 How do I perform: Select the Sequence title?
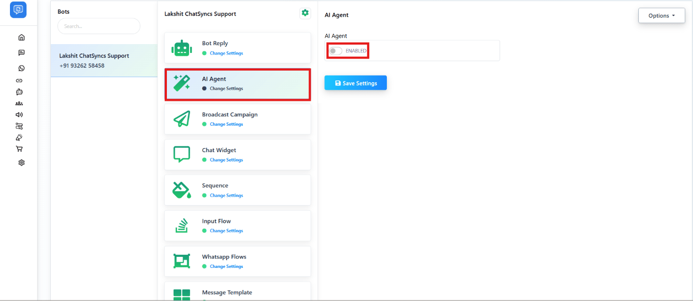pyautogui.click(x=215, y=186)
